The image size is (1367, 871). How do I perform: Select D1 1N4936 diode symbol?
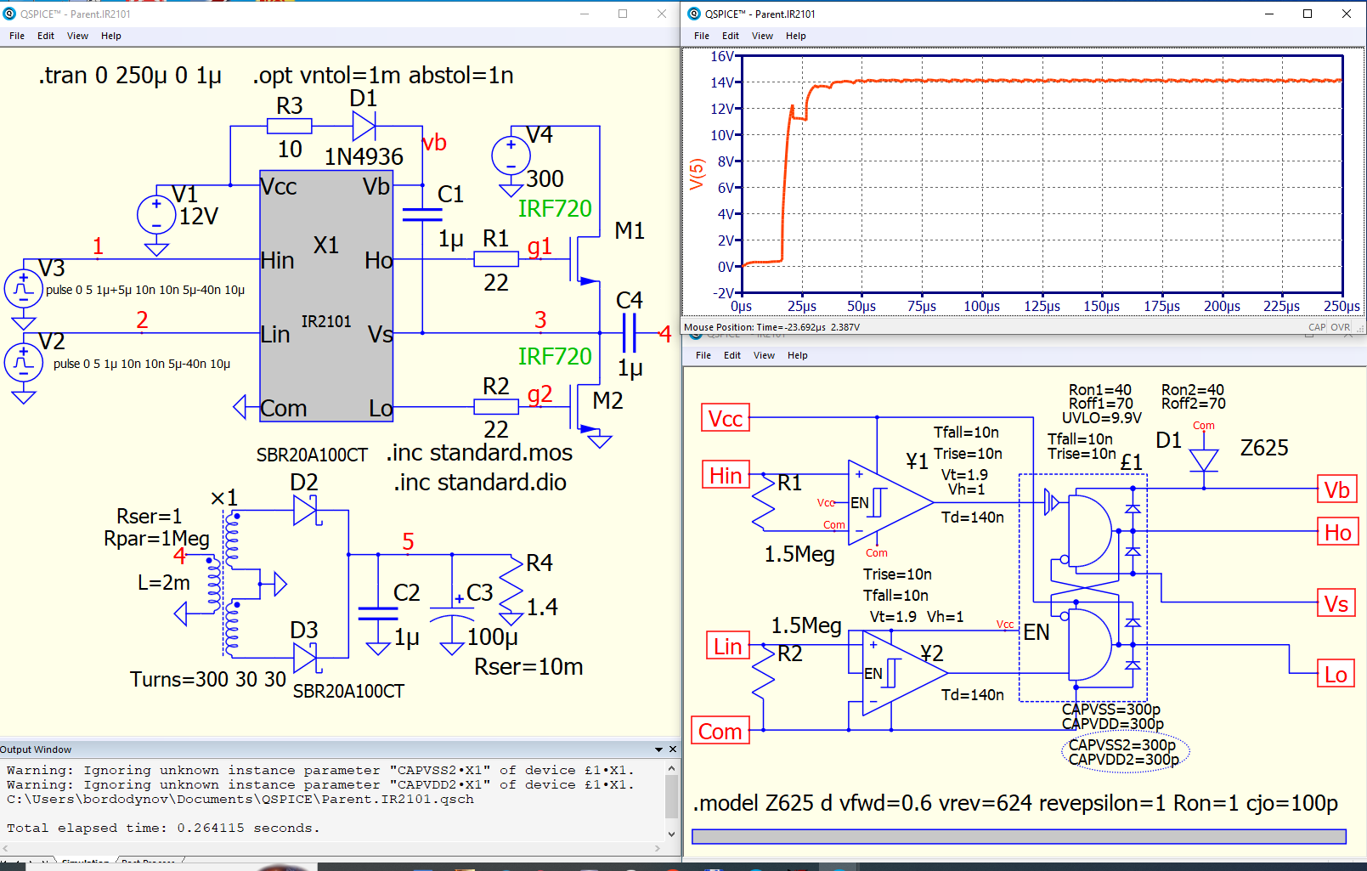[x=364, y=127]
